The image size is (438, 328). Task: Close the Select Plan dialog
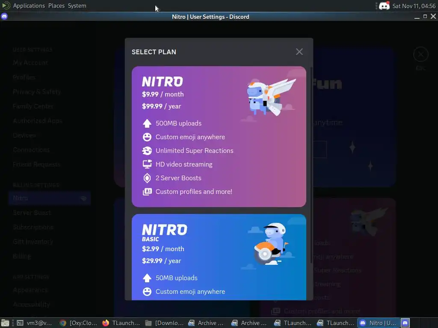point(299,52)
